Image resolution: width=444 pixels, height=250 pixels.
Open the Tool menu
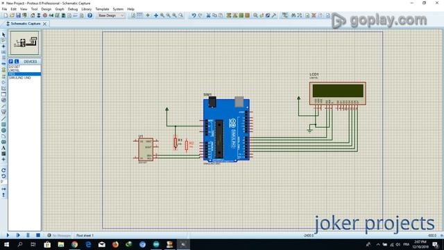coord(34,9)
